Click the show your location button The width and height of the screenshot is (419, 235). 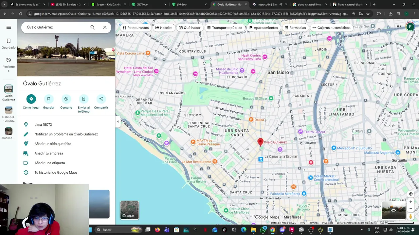click(410, 194)
